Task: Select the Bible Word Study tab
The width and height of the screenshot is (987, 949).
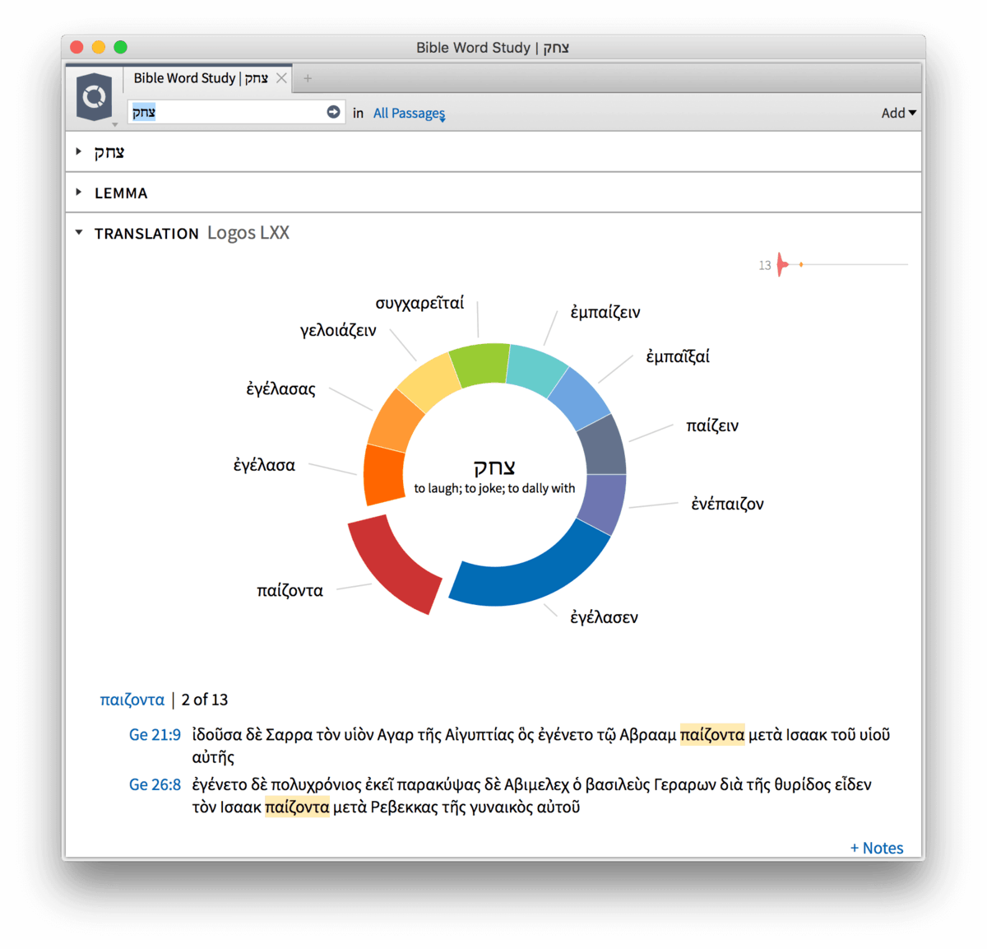Action: [200, 78]
